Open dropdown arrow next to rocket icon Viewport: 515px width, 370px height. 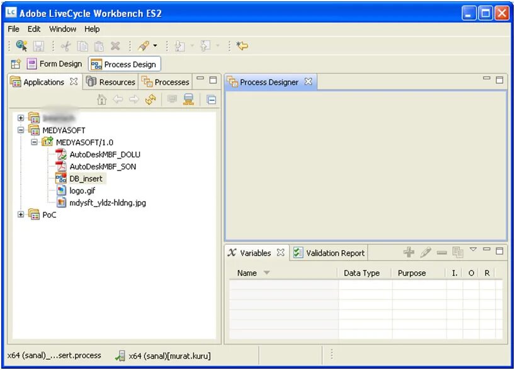pos(155,46)
